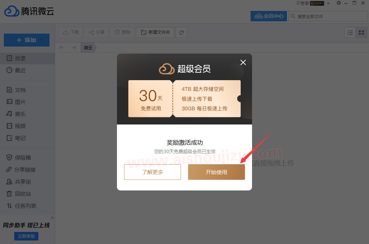Click the 奖励激活成功 heading
Screen dimensions: 369x244
click(x=185, y=143)
